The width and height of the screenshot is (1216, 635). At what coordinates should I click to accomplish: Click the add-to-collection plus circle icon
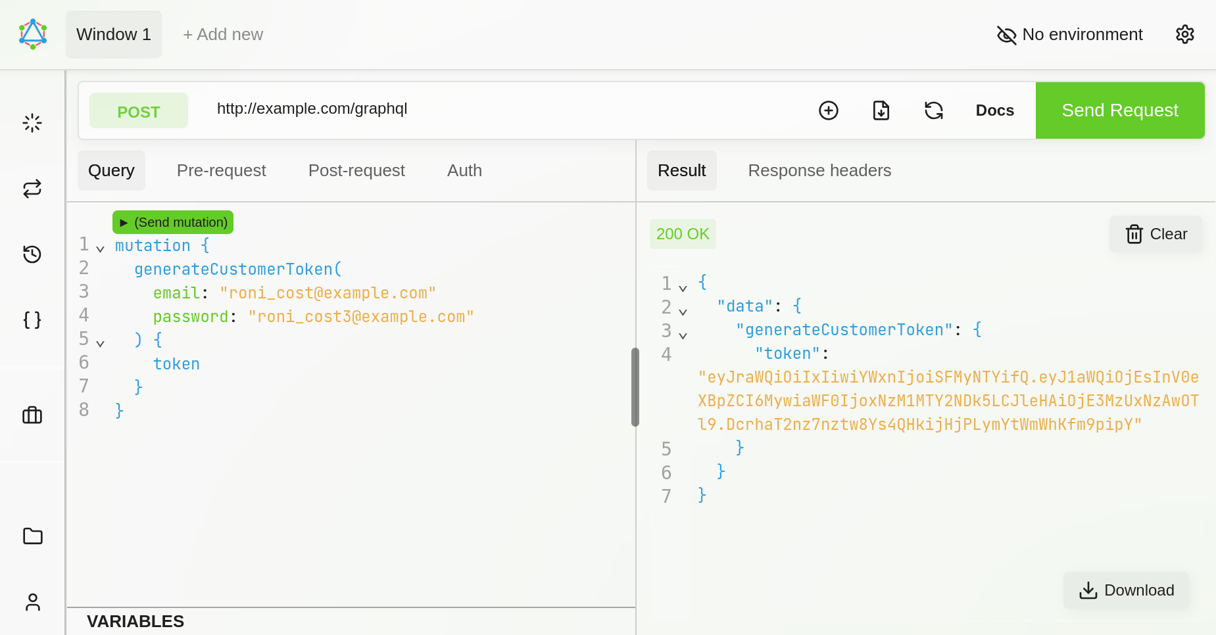(x=828, y=110)
